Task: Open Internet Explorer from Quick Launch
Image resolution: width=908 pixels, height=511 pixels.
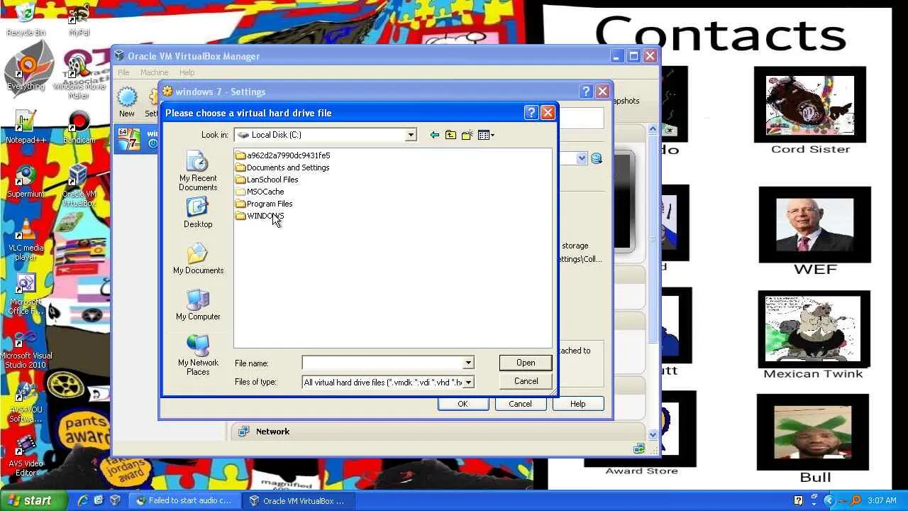Action: pos(83,500)
